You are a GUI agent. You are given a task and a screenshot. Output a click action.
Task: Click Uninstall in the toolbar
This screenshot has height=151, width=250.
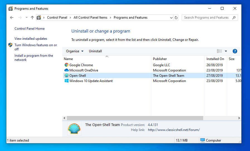click(x=95, y=51)
